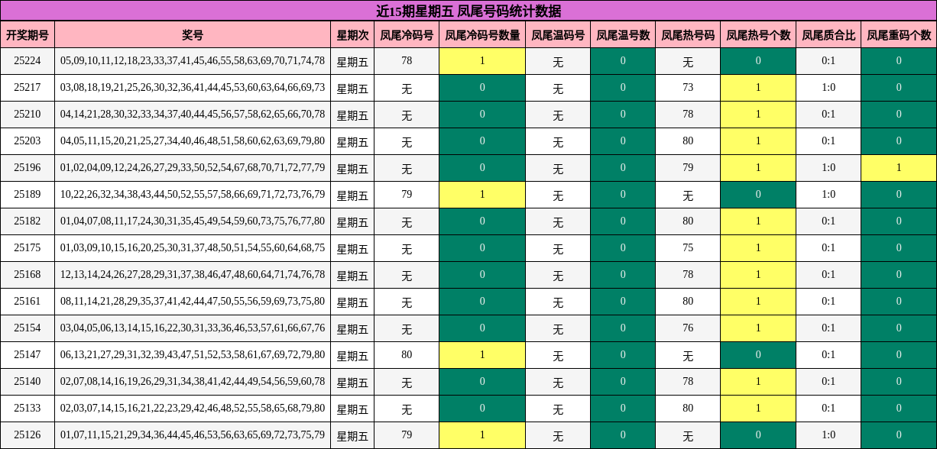
Task: Click cold tail number 79 in row 25189
Action: [x=407, y=195]
